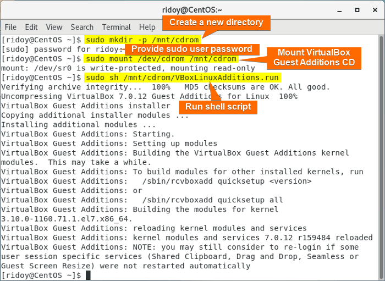This screenshot has height=281, width=385.
Task: Click the 'Copying additional installer modules' line
Action: (x=95, y=115)
